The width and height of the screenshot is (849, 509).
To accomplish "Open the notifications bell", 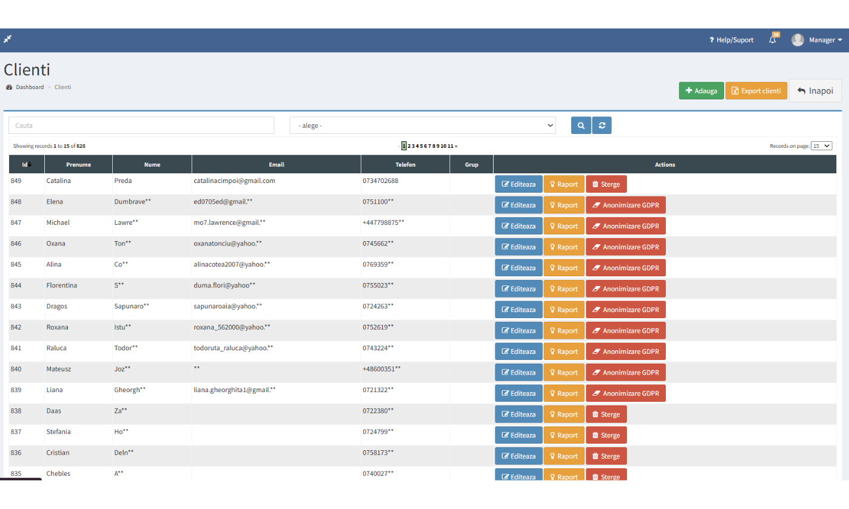I will (x=773, y=40).
